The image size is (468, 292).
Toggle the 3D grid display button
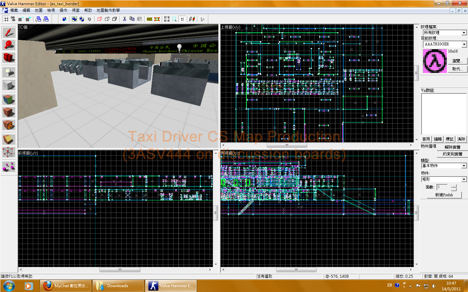coord(13,19)
